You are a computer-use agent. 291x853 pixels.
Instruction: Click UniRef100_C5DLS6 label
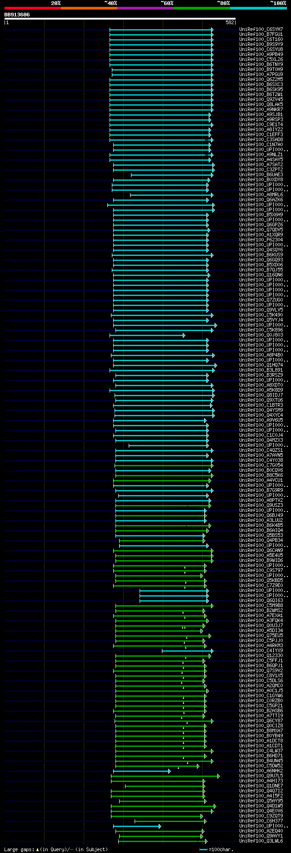(x=261, y=681)
